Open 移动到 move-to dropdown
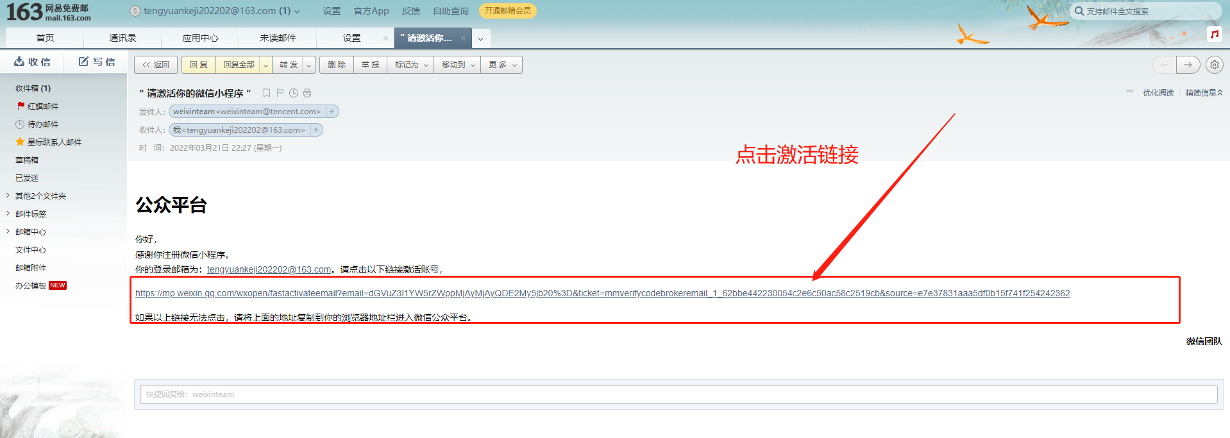1230x438 pixels. click(458, 65)
